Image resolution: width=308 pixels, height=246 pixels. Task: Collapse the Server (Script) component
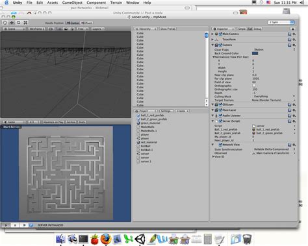(212, 121)
